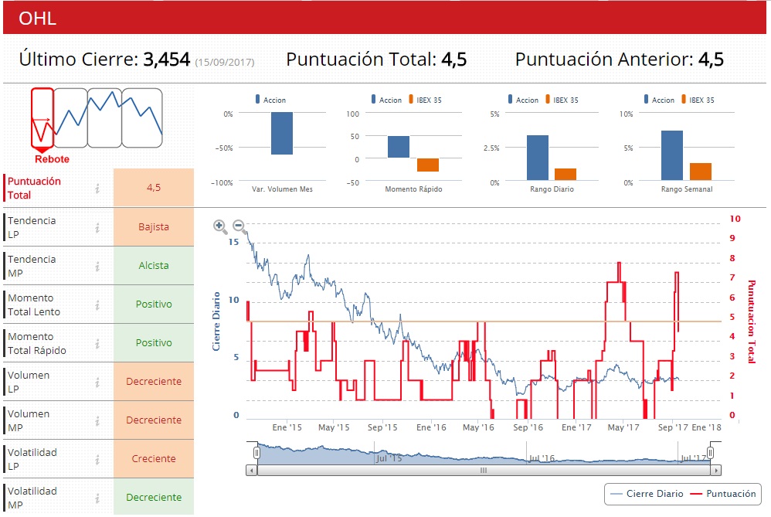This screenshot has width=771, height=517.
Task: Click the 4,5 score cell in table
Action: pyautogui.click(x=154, y=188)
